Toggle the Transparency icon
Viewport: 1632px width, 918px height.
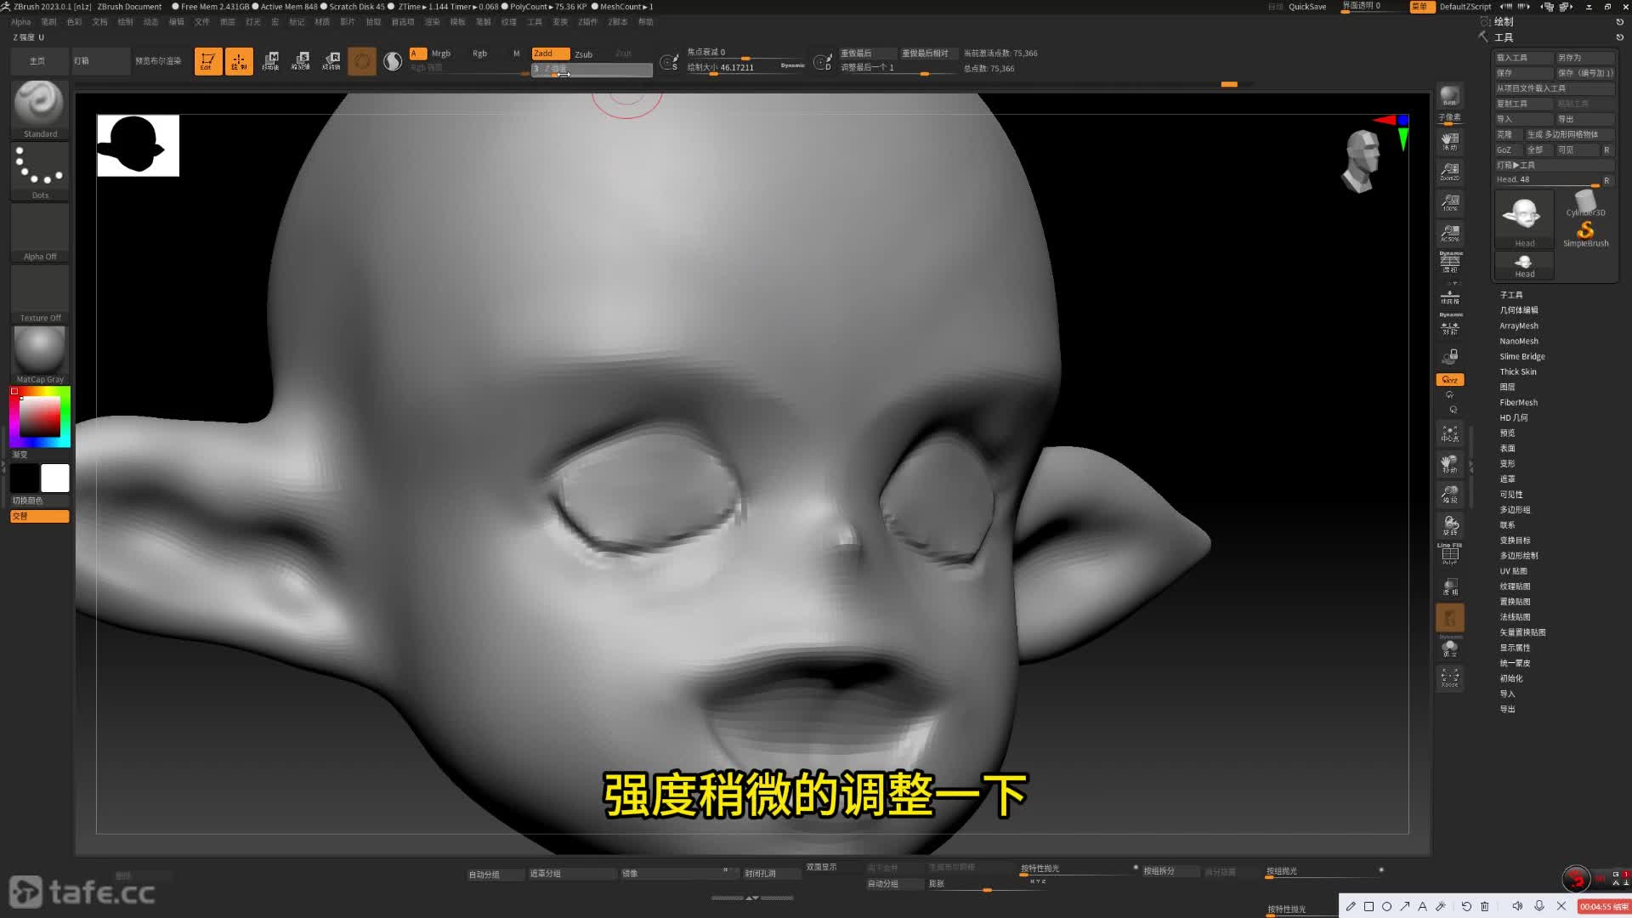coord(1450,586)
